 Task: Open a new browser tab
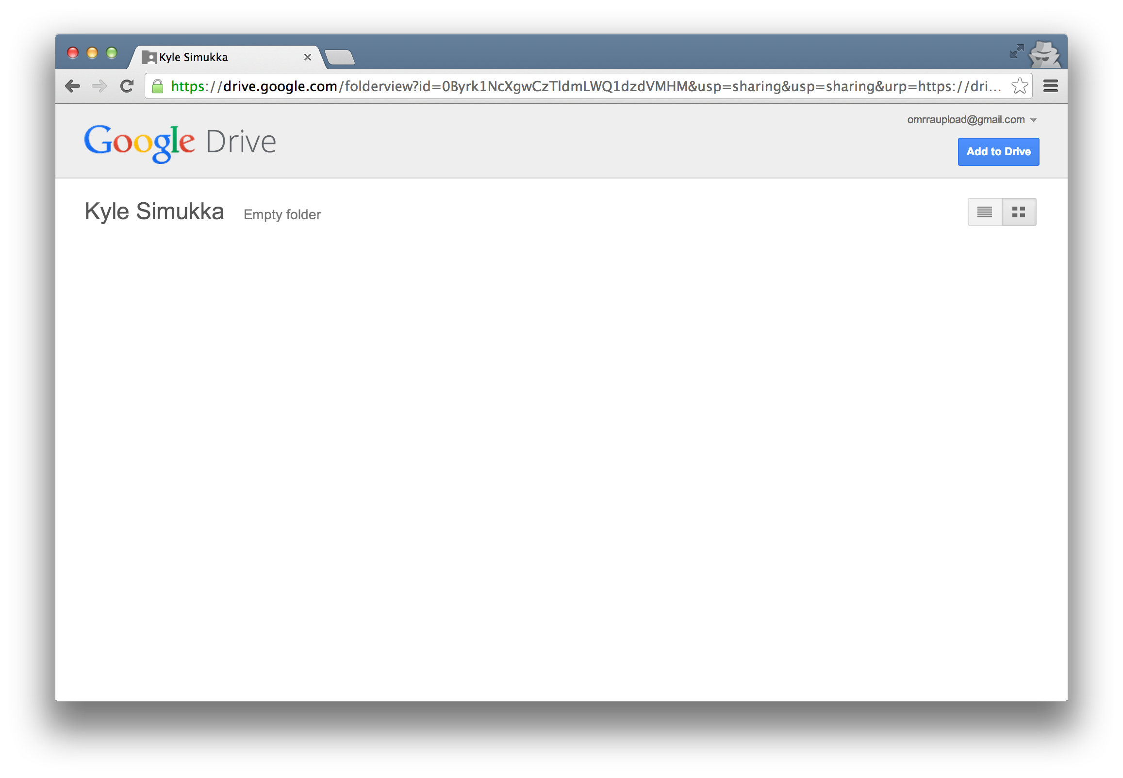click(x=340, y=58)
